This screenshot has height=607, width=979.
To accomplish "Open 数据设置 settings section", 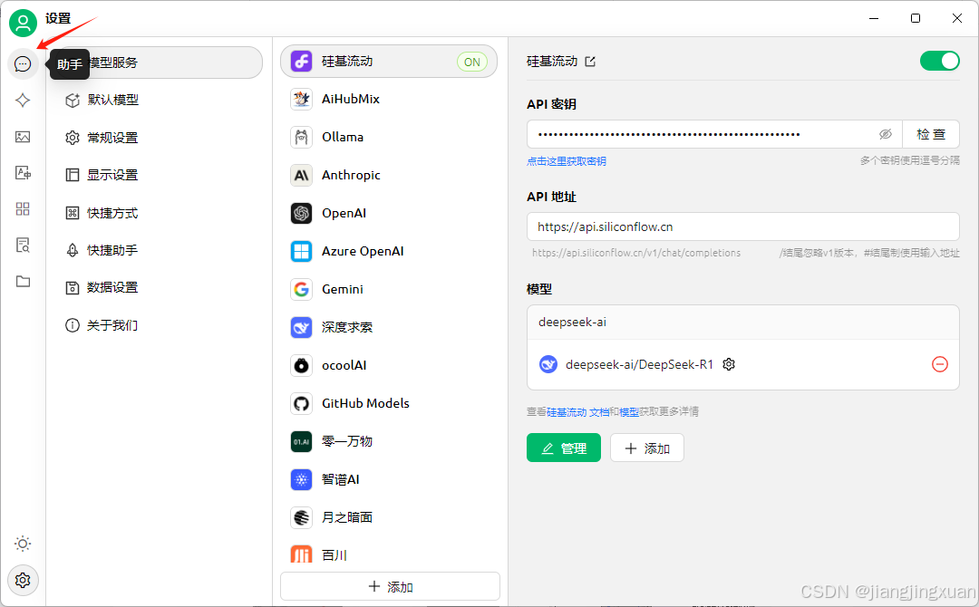I will pyautogui.click(x=160, y=287).
